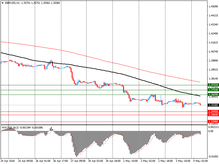This screenshot has height=164, width=219.
Task: Click the current price label 1.35585
Action: click(x=213, y=105)
